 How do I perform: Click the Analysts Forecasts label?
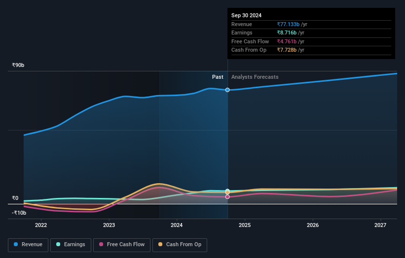tap(255, 77)
